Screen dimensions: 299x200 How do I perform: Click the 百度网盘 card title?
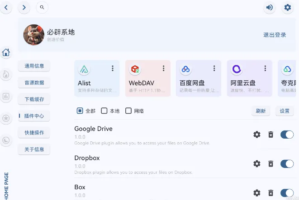pos(192,83)
